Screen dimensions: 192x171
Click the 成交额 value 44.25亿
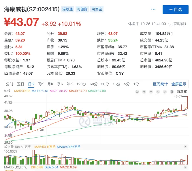pyautogui.click(x=161, y=40)
